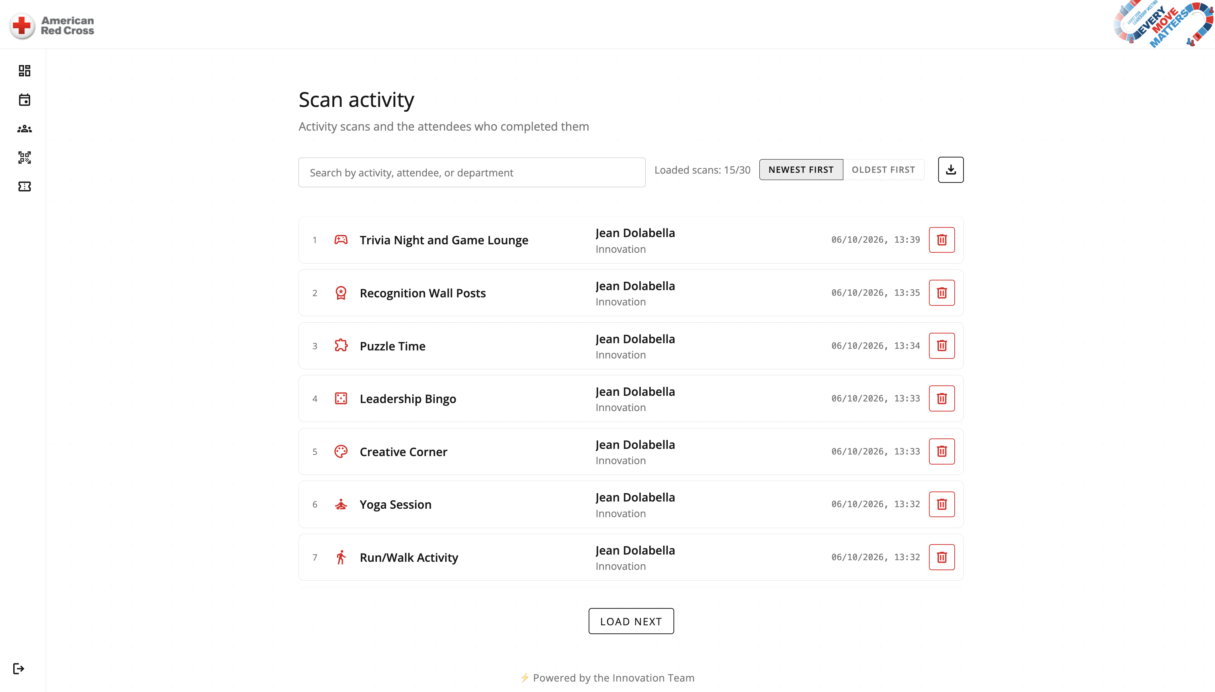Viewport: 1215px width, 692px height.
Task: Click 'Trivia Night and Game Lounge' title
Action: pos(444,240)
